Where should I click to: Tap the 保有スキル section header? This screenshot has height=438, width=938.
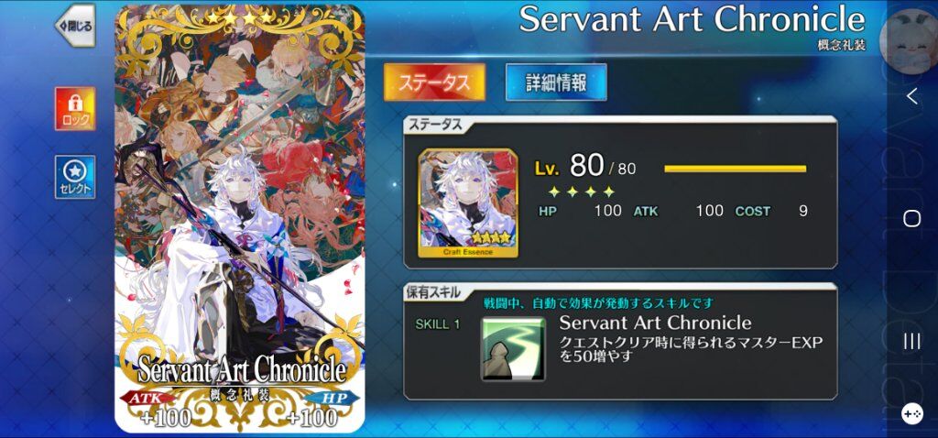pyautogui.click(x=434, y=292)
